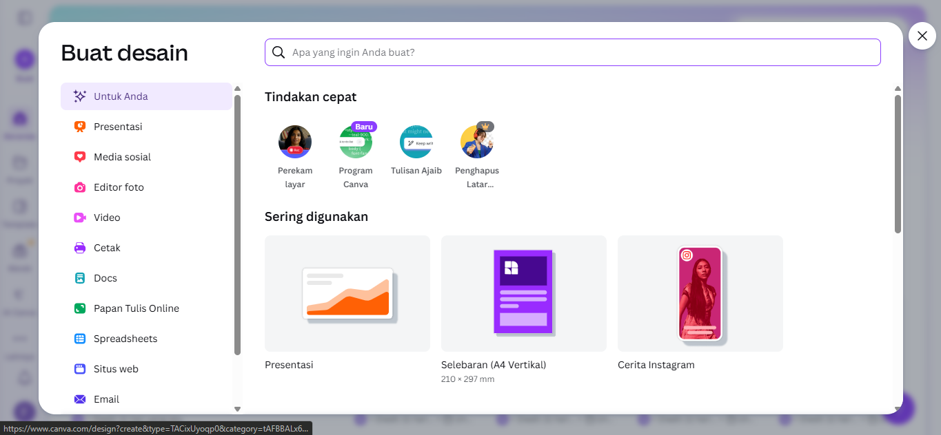Click the 'Spreadsheets' sidebar label
The width and height of the screenshot is (941, 435).
[125, 339]
